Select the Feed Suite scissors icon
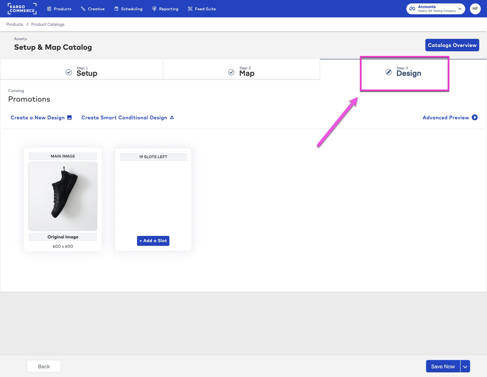 190,9
